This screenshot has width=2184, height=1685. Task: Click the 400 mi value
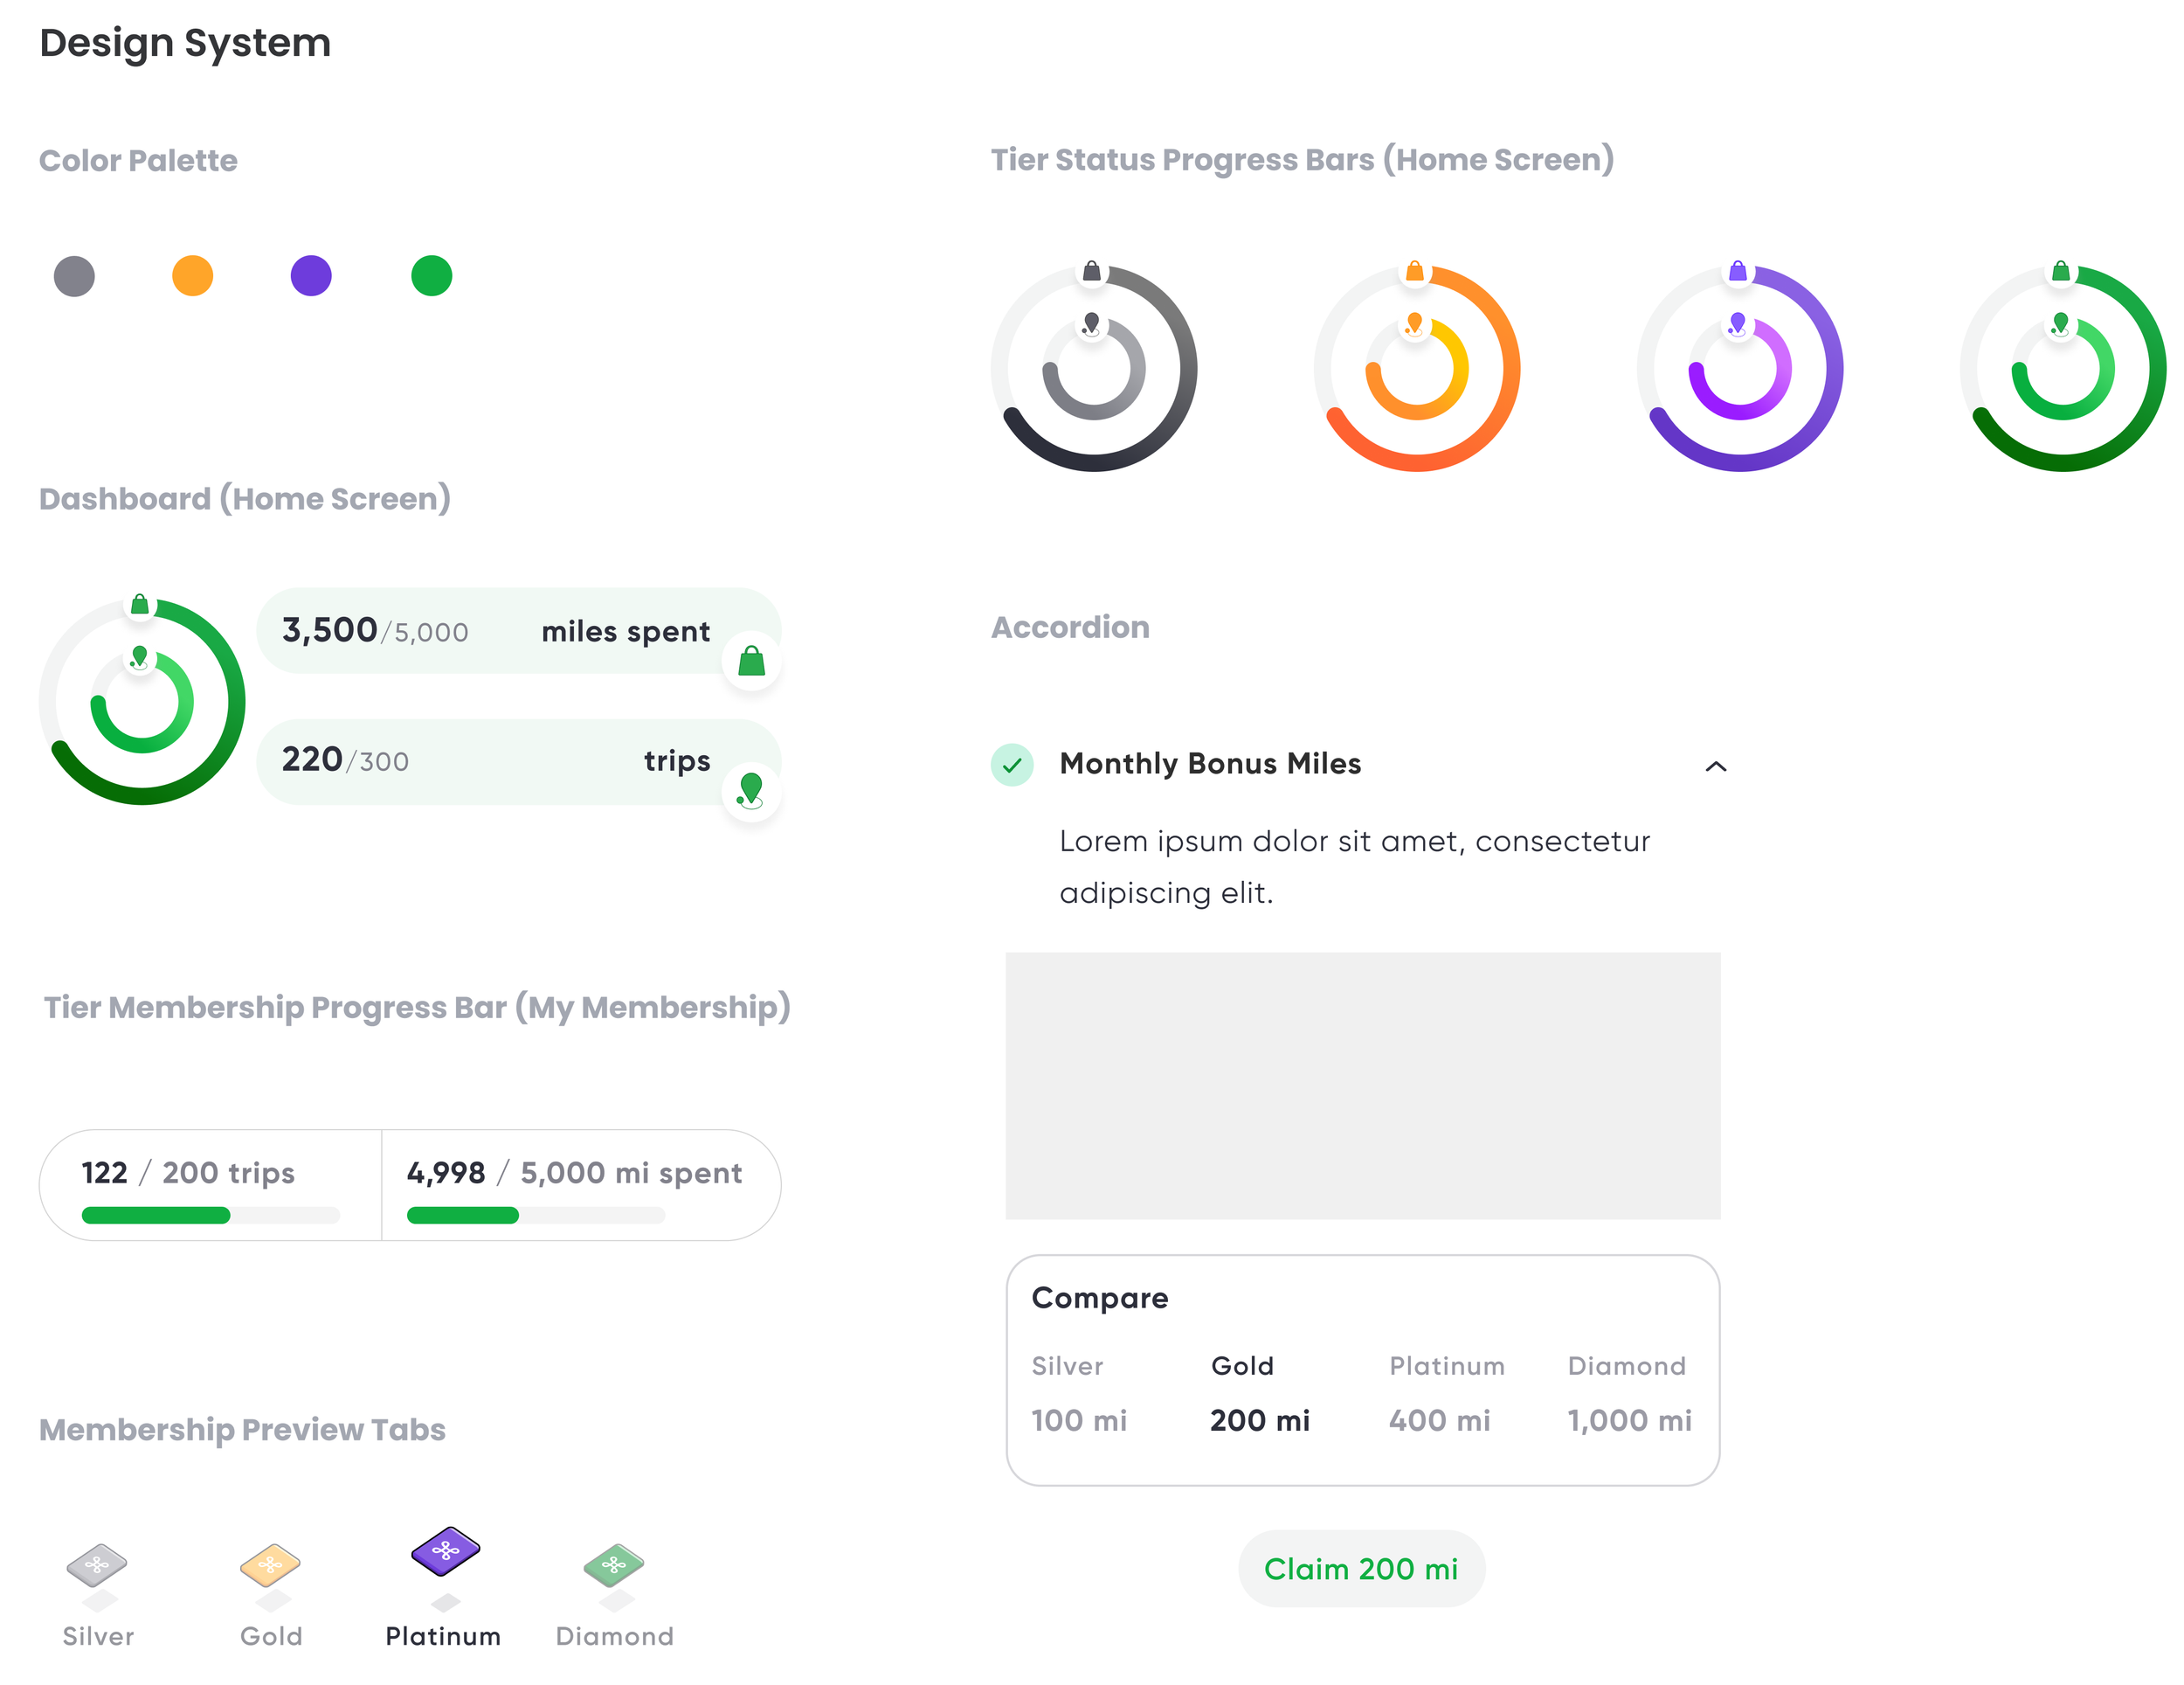click(x=1440, y=1421)
